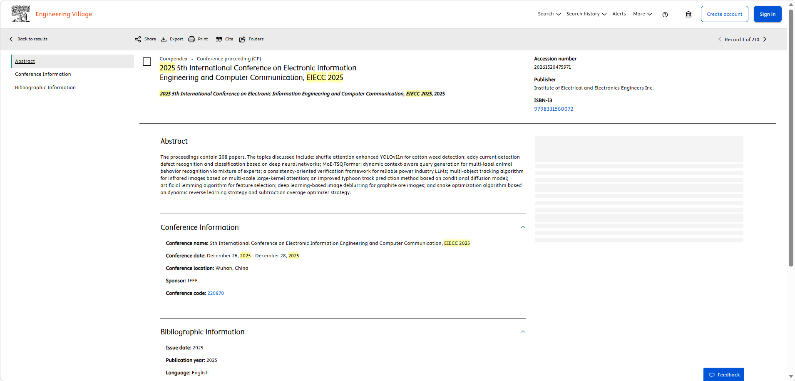This screenshot has height=381, width=795.
Task: Click the 'Wuhan, China' conference location
Action: pyautogui.click(x=232, y=268)
